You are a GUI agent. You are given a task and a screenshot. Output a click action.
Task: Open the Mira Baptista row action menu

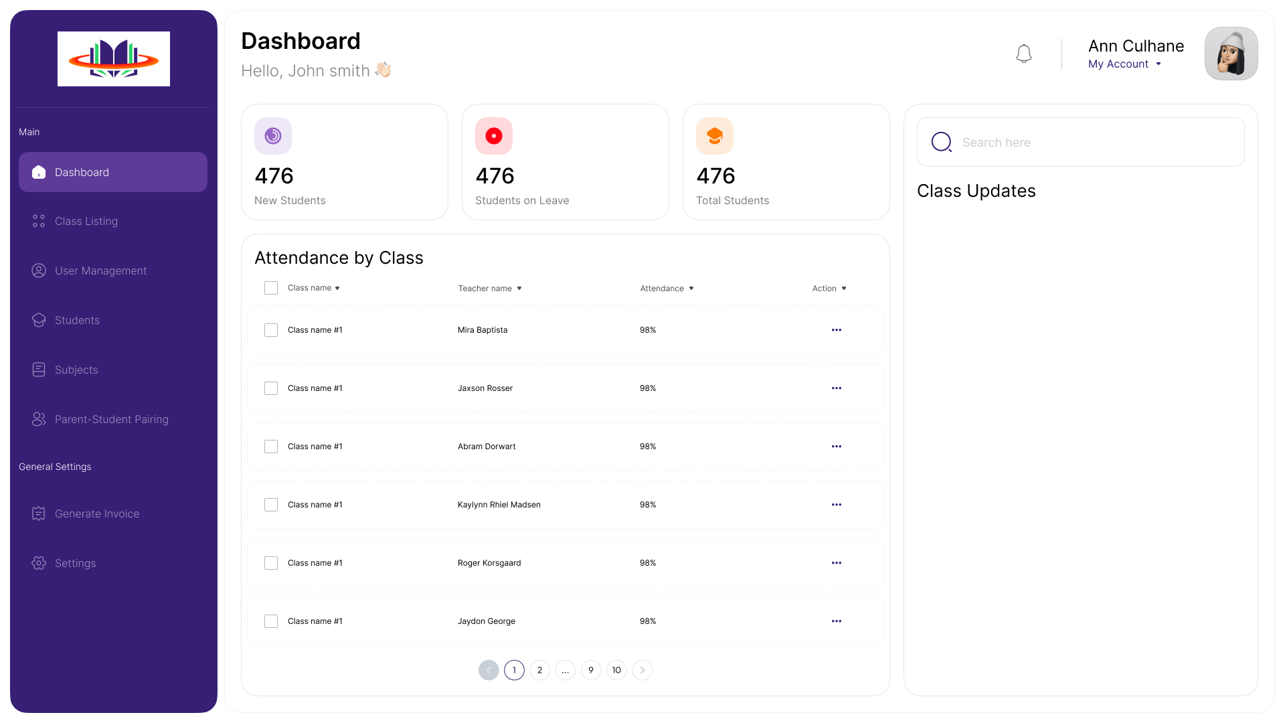point(836,330)
